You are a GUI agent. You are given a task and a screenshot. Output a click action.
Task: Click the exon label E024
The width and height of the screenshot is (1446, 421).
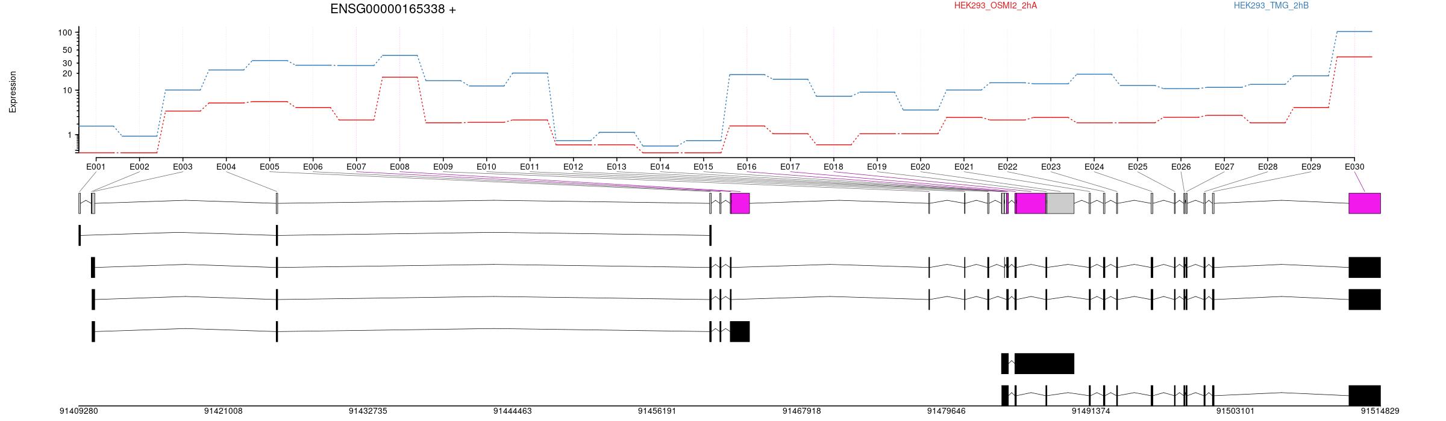[1094, 167]
